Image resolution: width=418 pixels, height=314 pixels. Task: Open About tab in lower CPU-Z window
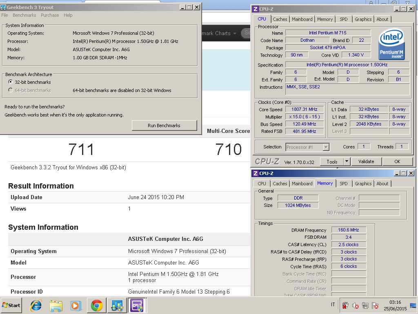pyautogui.click(x=382, y=184)
